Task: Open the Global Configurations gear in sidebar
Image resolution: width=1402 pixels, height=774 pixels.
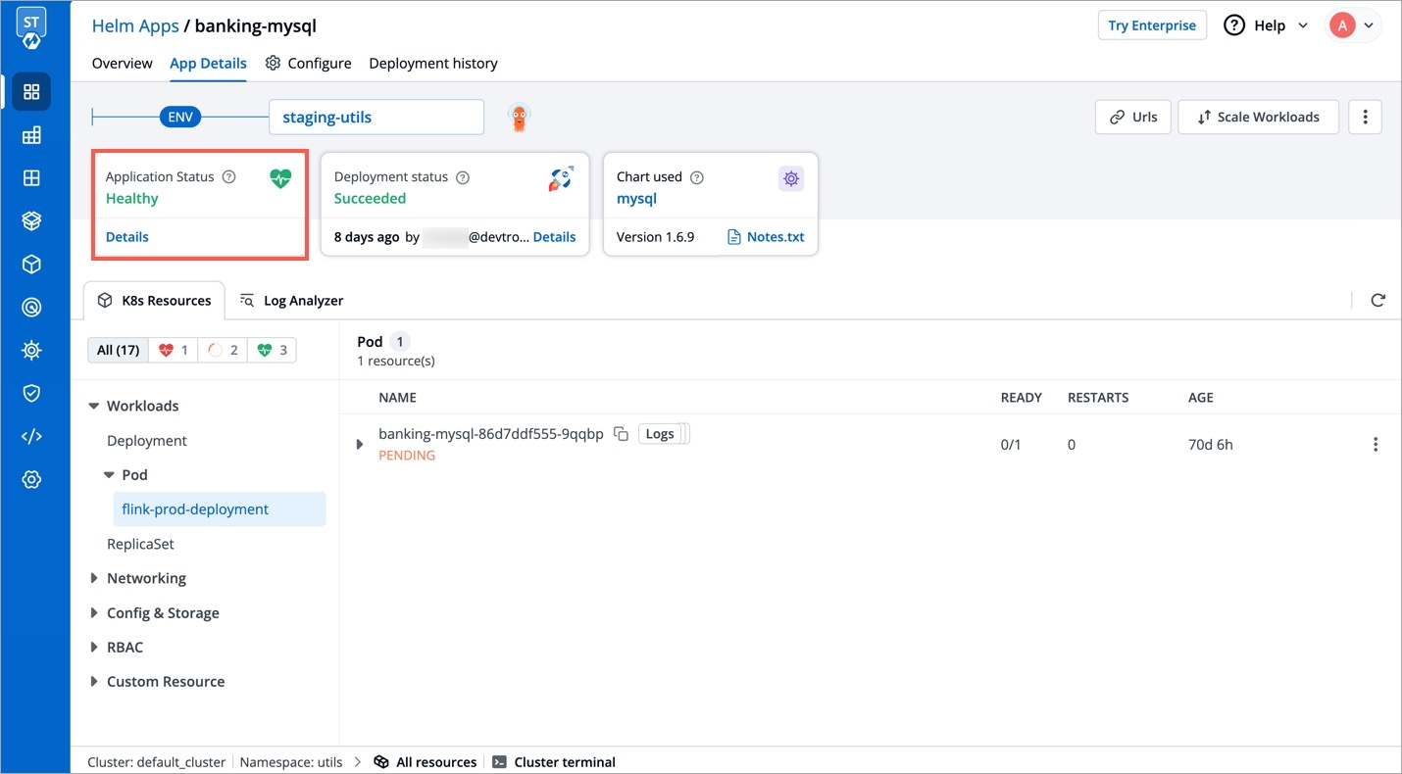Action: tap(31, 479)
